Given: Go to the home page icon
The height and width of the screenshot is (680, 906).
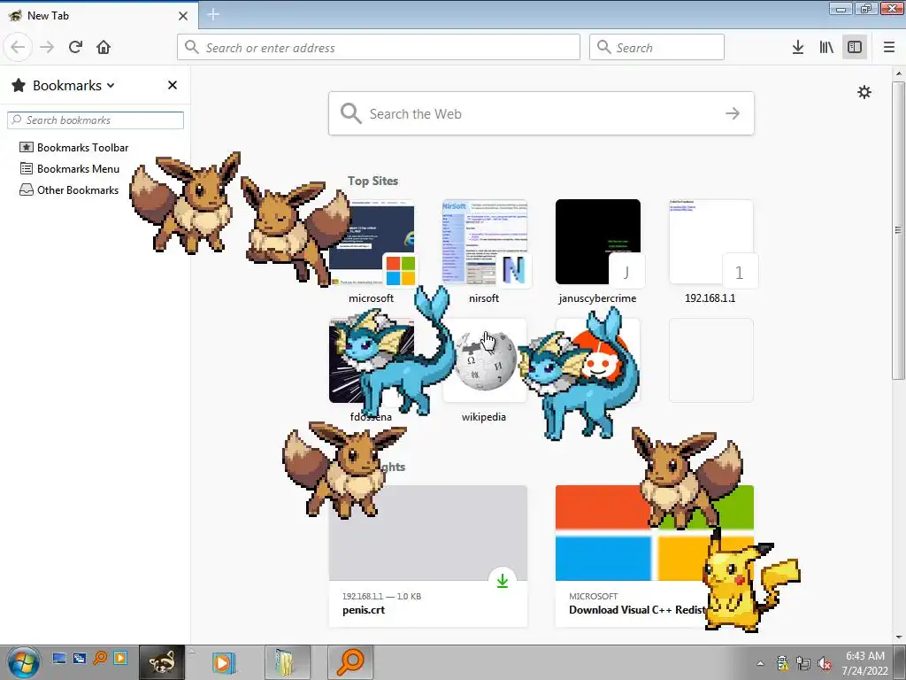Looking at the screenshot, I should 104,48.
